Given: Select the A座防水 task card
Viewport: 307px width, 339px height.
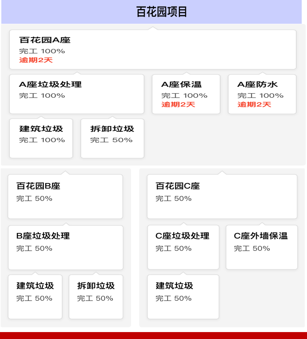Looking at the screenshot, I should tap(262, 94).
